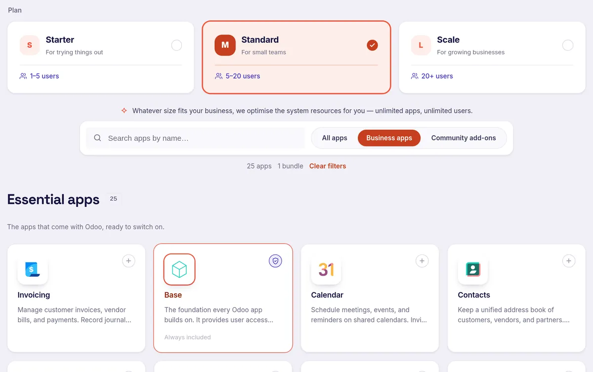Click the Contacts app icon

click(473, 269)
